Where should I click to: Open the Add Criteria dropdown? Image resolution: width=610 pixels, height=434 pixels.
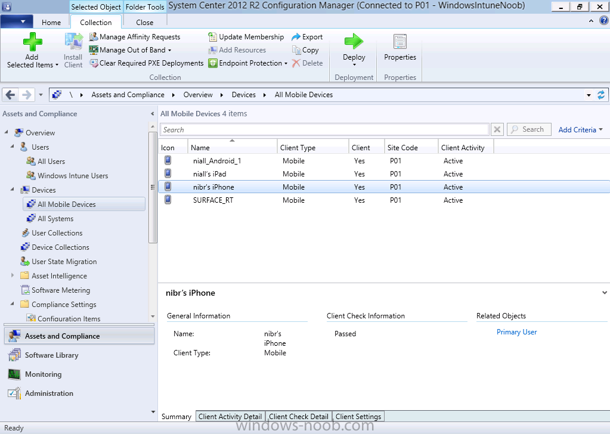click(x=580, y=130)
